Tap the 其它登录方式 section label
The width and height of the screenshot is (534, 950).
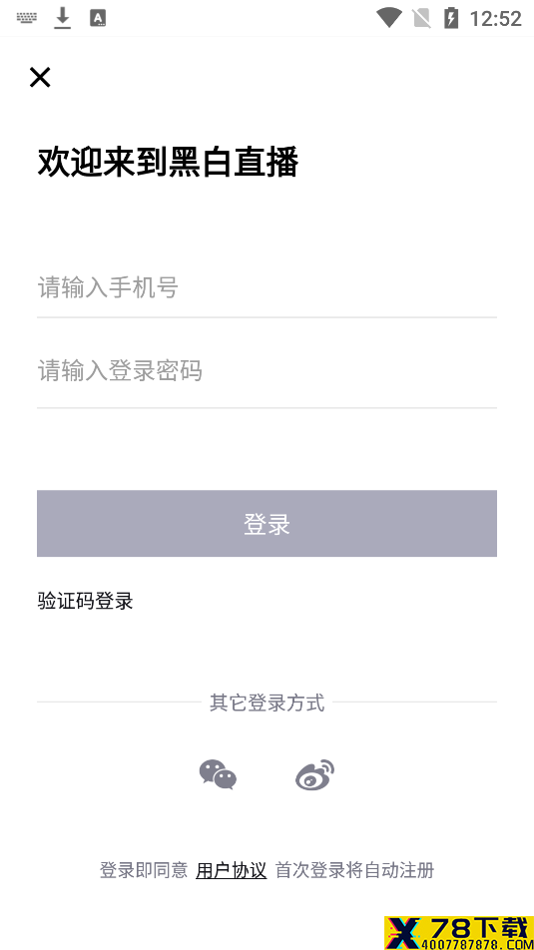coord(267,703)
